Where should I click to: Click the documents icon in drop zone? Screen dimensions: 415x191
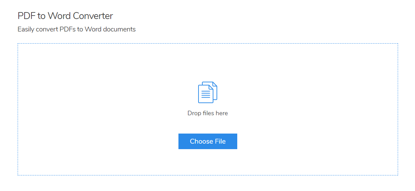click(207, 92)
